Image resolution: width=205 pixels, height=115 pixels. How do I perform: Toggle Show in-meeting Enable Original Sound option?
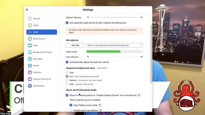point(67,95)
